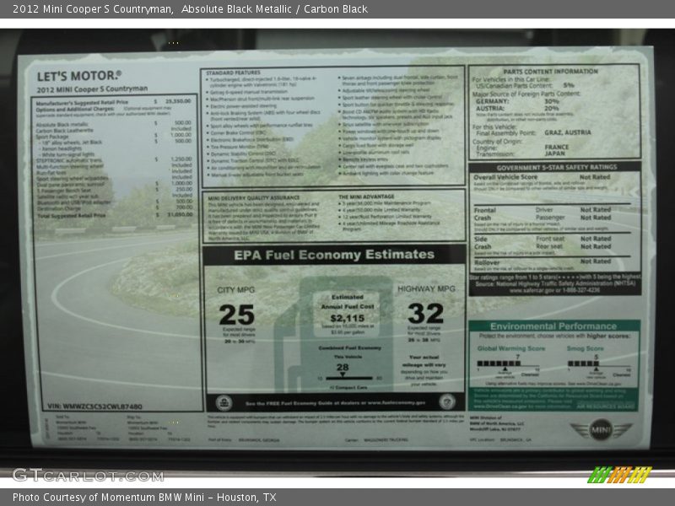Viewport: 675px width, 506px height.
Task: Click '2012 MINI Cooper S Countryman' on sticker
Action: (x=92, y=89)
